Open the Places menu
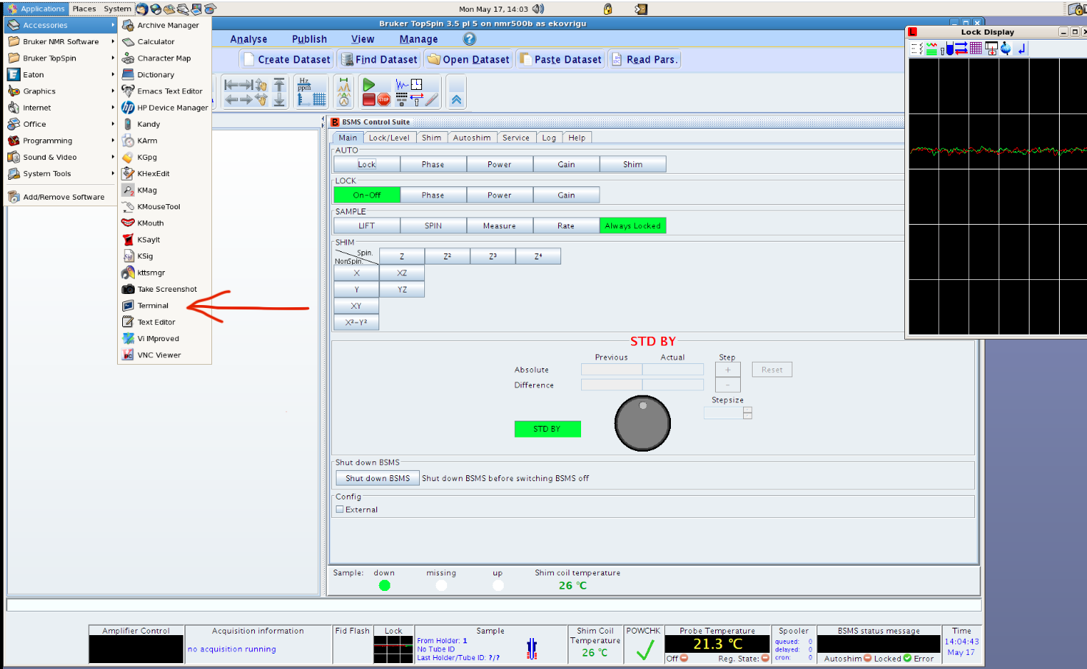1087x669 pixels. tap(84, 9)
